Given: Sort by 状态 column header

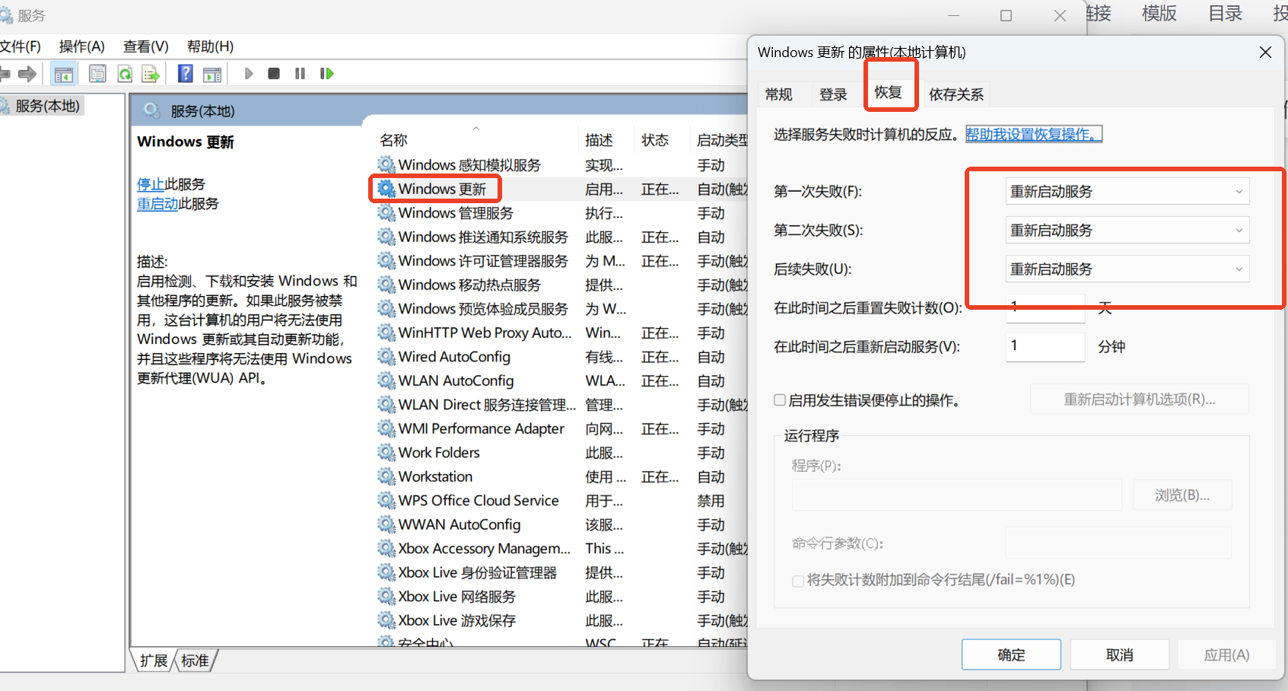Looking at the screenshot, I should click(662, 140).
